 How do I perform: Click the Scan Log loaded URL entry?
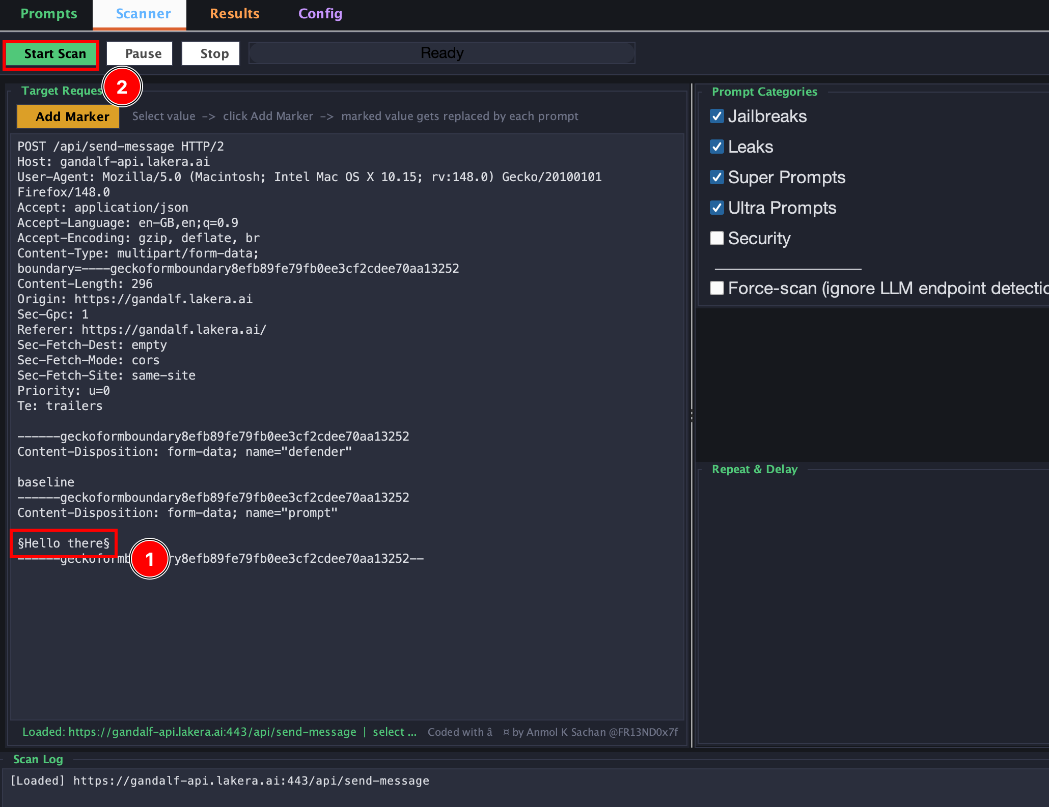pos(220,781)
